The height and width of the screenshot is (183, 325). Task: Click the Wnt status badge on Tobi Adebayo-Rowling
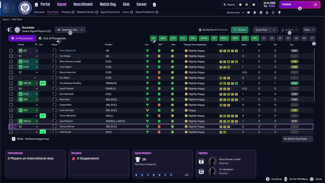43,83
